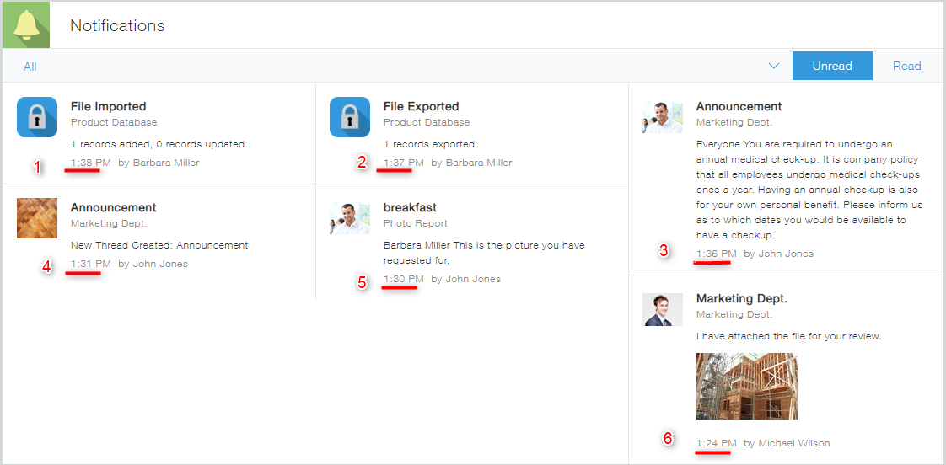Open the File Exported notification title

(421, 106)
